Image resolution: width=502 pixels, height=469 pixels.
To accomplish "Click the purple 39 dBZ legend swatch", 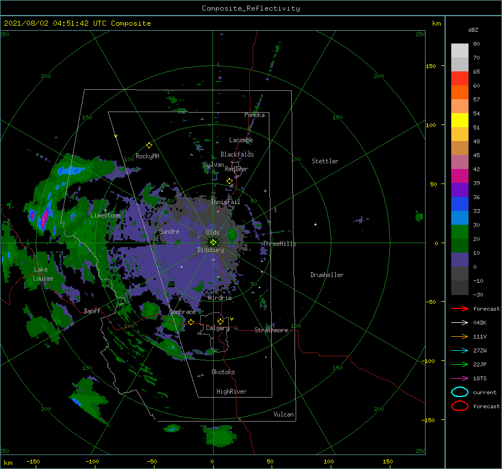I will pyautogui.click(x=460, y=190).
